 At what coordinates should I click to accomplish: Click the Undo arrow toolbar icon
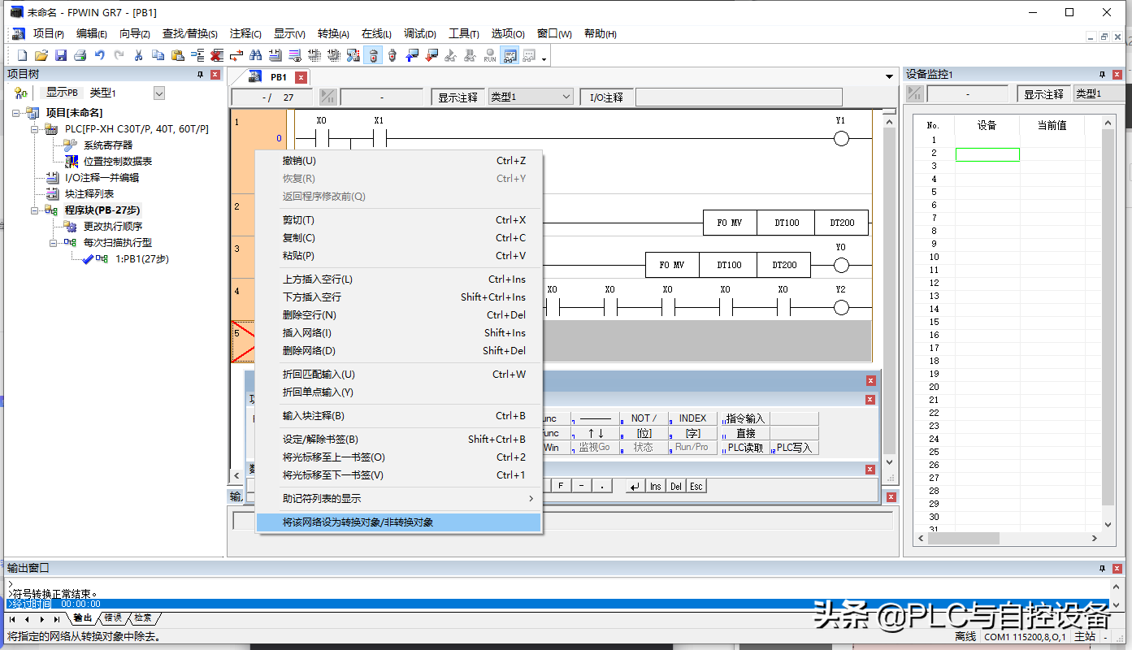pos(100,55)
